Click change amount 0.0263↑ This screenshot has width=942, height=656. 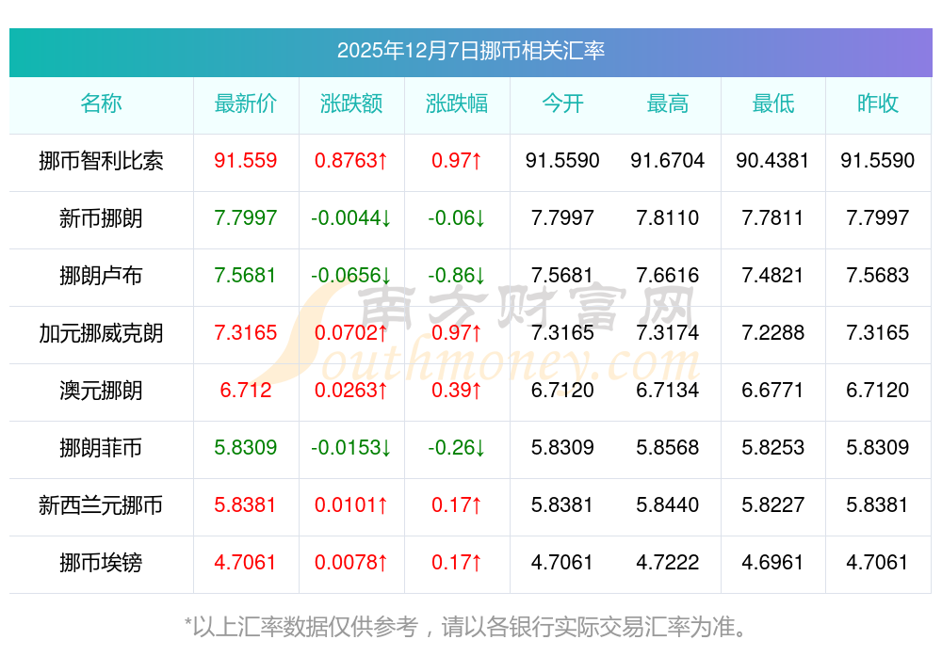coord(351,391)
